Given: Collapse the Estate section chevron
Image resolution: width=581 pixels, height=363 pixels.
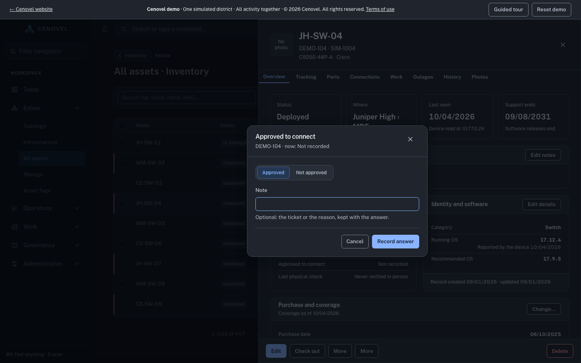Looking at the screenshot, I should coord(77,108).
